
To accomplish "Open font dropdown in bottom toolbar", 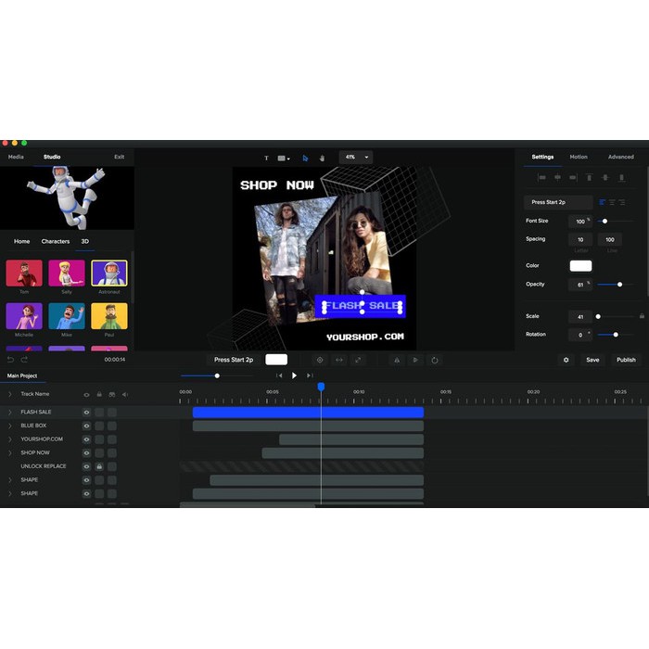I will pos(234,360).
